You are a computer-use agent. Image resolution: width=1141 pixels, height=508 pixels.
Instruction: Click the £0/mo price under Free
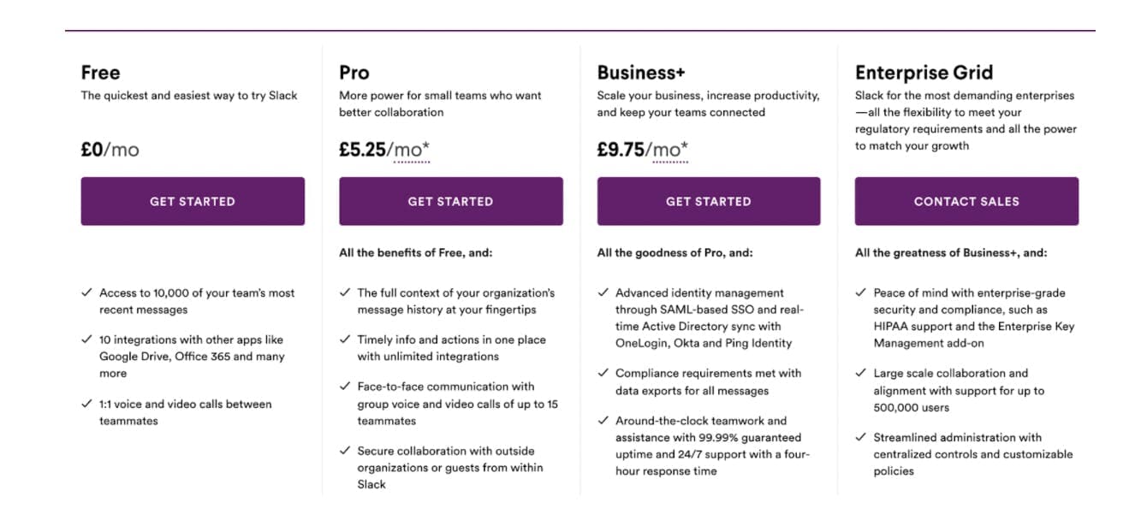click(x=110, y=150)
